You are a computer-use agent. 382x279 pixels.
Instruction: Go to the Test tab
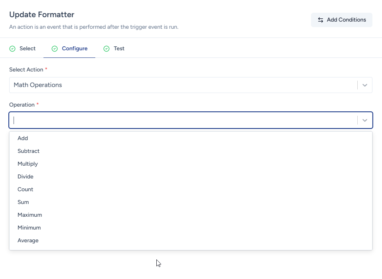pyautogui.click(x=119, y=49)
